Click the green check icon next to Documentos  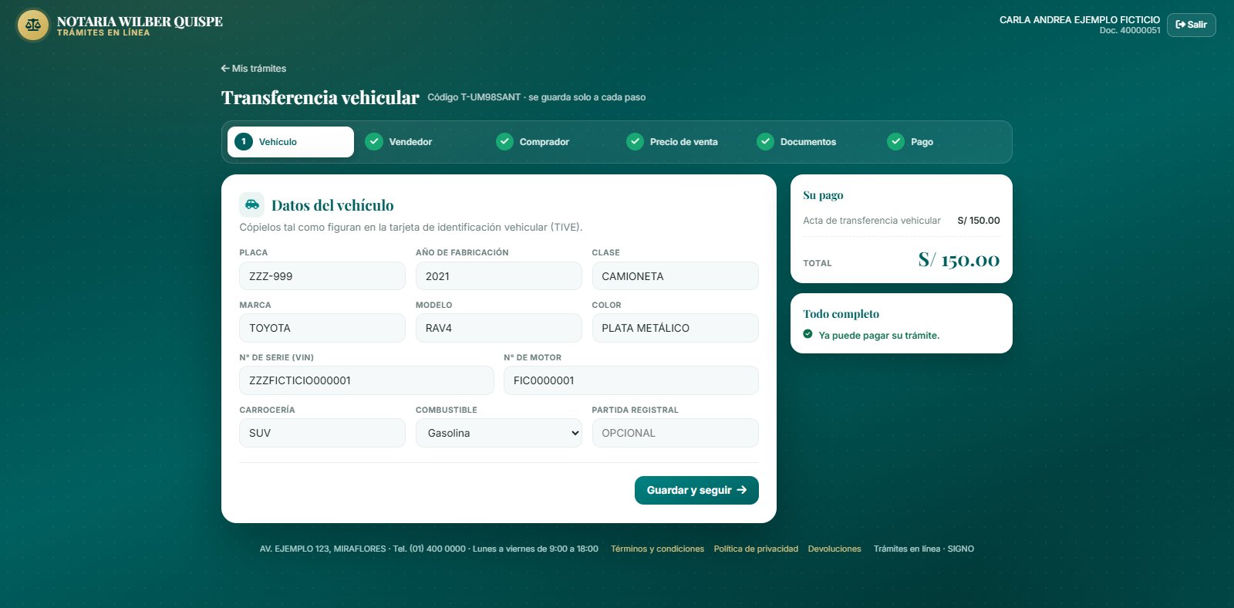pyautogui.click(x=765, y=142)
